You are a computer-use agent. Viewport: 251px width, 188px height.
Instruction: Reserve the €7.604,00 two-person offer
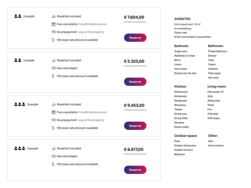pyautogui.click(x=135, y=38)
